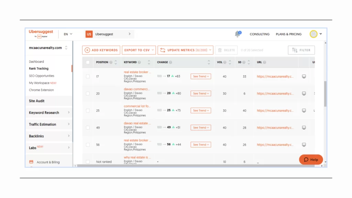Click the Change column help icon
This screenshot has width=352, height=198.
170,62
